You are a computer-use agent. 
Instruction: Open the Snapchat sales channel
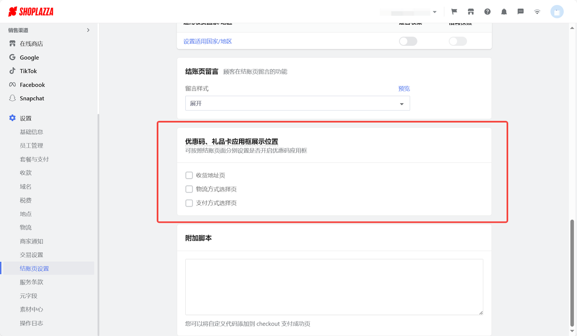click(x=32, y=98)
